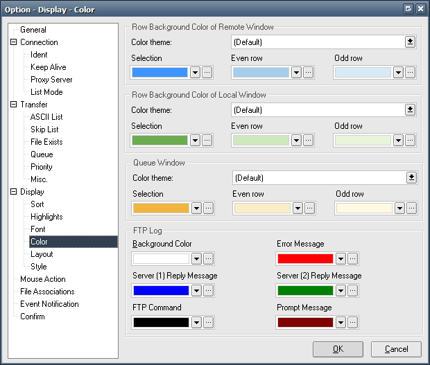Click the ellipsis button beside Error Message color
This screenshot has width=430, height=365.
352,259
